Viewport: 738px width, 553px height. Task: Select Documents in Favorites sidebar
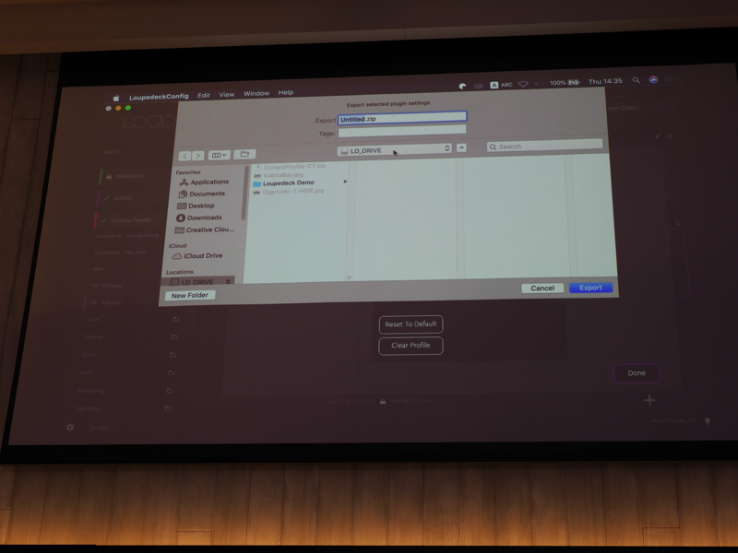pos(203,194)
